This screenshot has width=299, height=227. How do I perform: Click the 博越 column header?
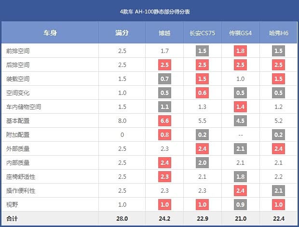164,33
